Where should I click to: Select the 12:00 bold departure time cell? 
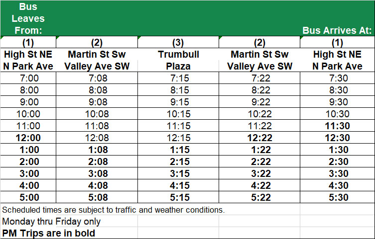point(28,138)
